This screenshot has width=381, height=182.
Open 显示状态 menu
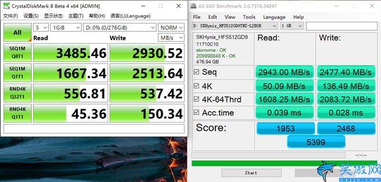[53, 16]
